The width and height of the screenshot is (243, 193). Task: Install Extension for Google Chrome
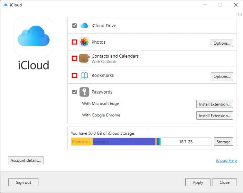pyautogui.click(x=214, y=116)
